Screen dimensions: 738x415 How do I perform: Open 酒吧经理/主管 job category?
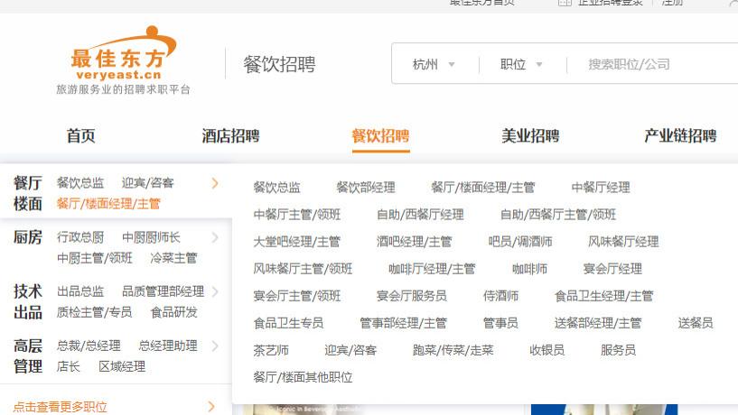pyautogui.click(x=415, y=242)
